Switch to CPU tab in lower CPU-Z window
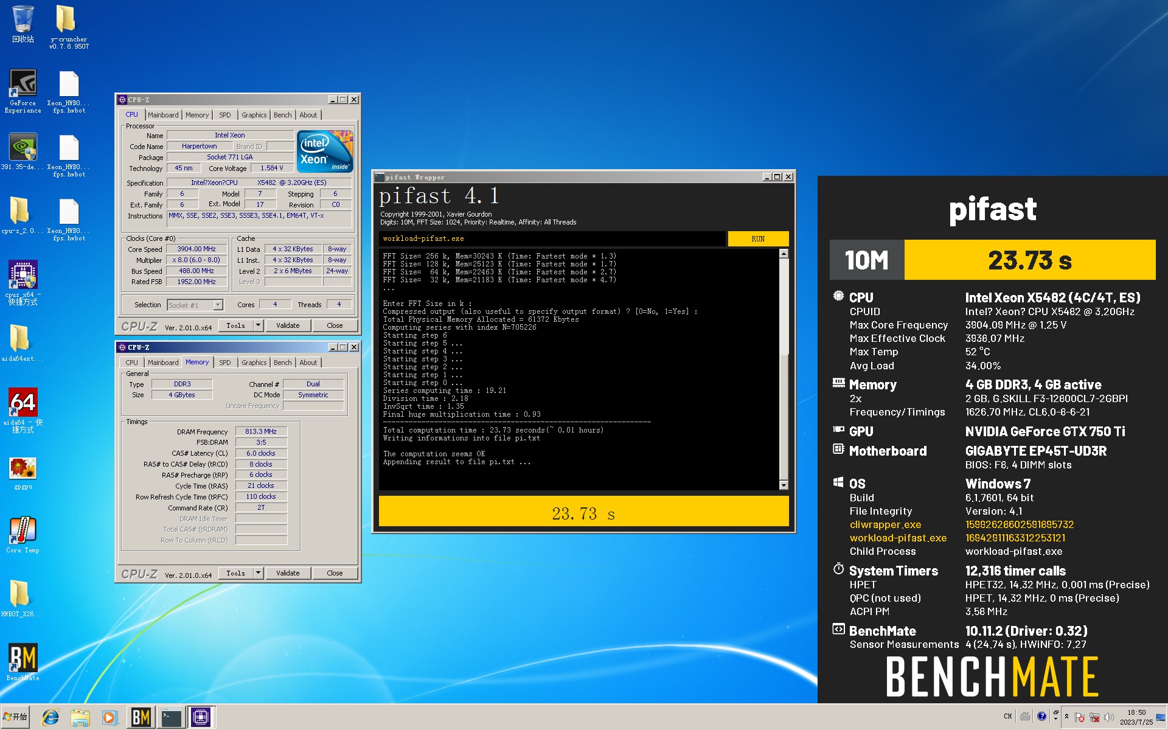 131,363
